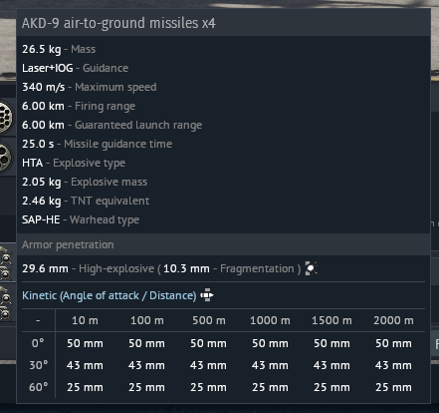Click the high-explosive blast icon beside Fragmentation

(311, 268)
